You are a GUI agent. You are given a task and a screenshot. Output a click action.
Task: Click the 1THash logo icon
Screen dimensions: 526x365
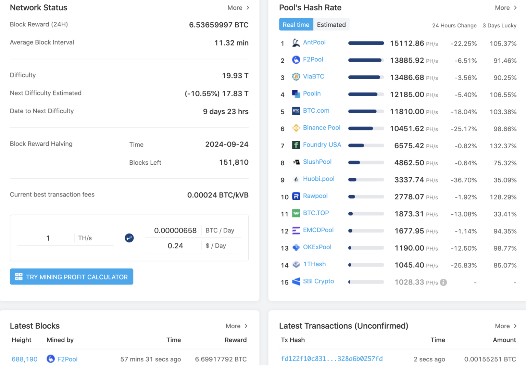click(296, 265)
